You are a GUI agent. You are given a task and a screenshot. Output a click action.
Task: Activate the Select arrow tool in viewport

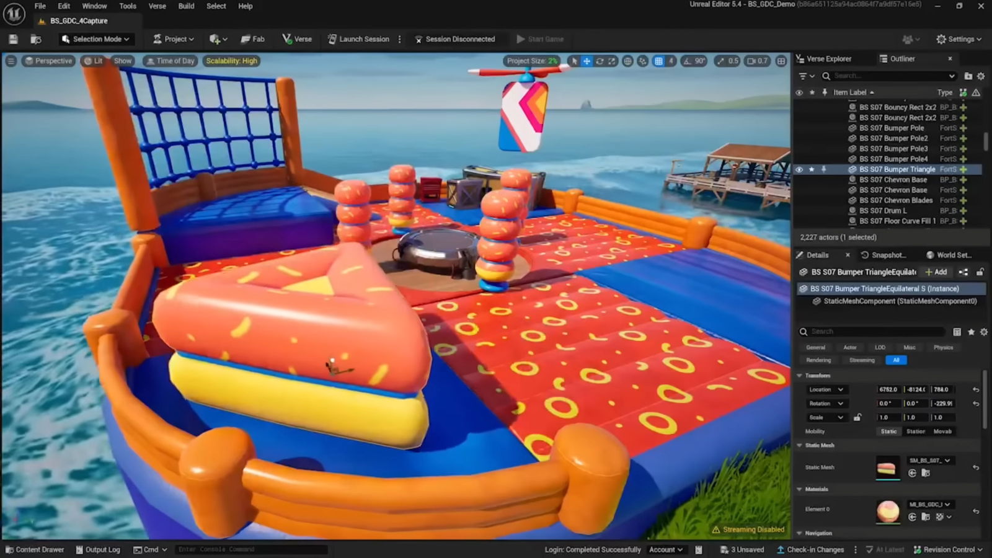point(574,61)
